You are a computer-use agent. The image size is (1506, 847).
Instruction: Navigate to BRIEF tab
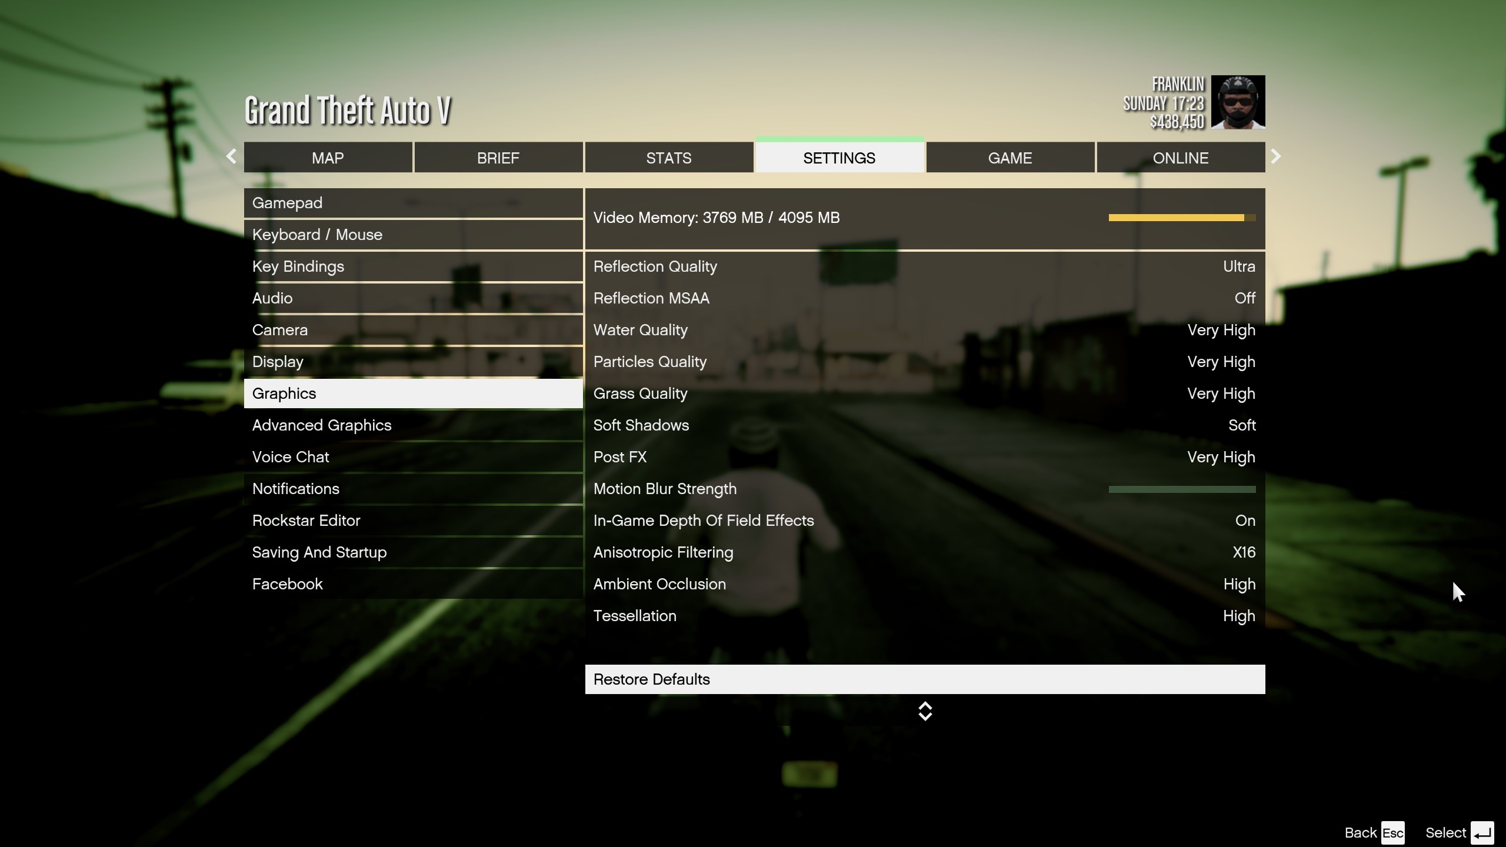click(498, 157)
